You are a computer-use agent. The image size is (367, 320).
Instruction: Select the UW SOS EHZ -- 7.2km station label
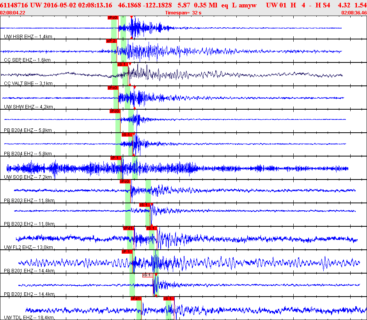point(28,177)
